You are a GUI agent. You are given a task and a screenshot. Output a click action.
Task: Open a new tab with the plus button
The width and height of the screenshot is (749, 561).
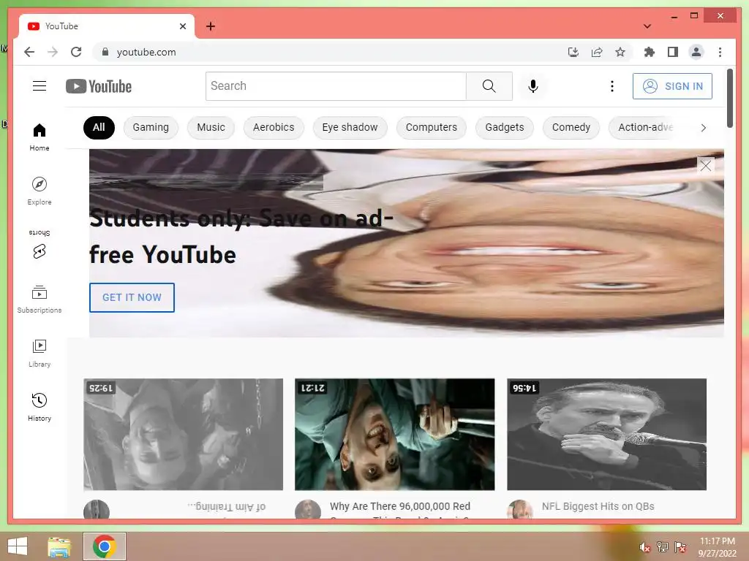(x=211, y=26)
